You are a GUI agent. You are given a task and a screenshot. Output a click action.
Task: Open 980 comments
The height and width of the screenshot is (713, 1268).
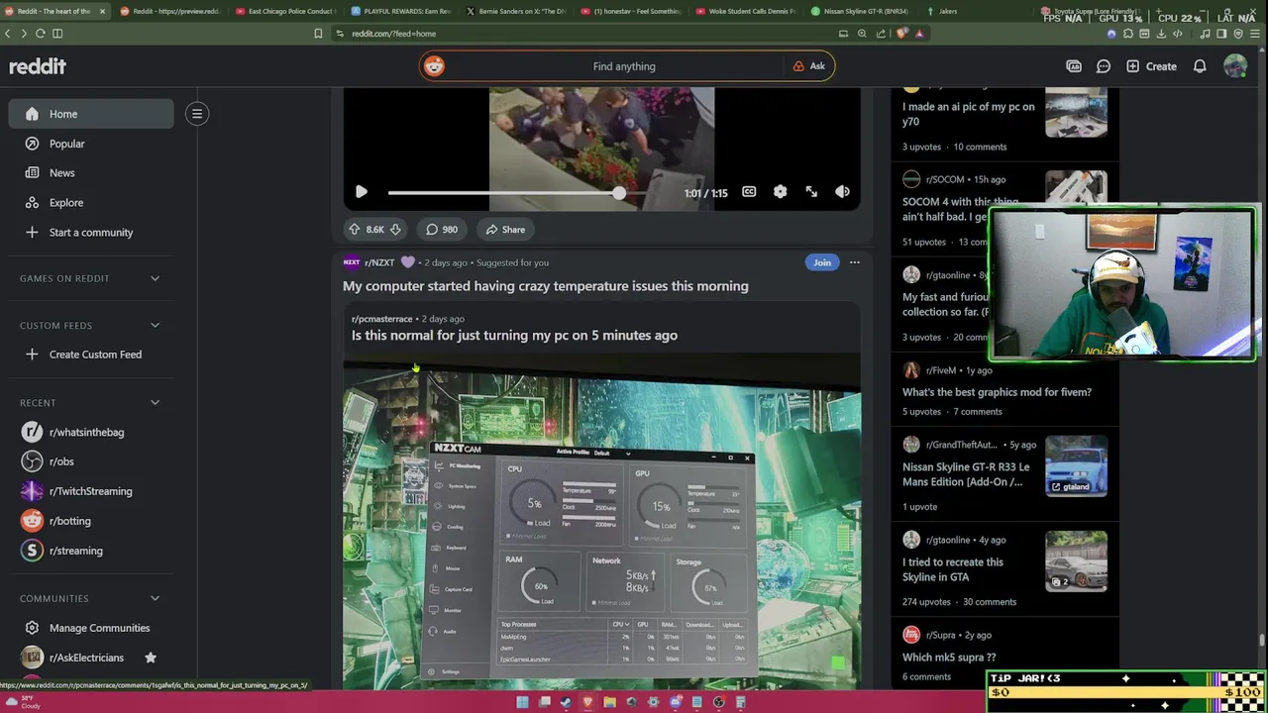click(x=442, y=230)
